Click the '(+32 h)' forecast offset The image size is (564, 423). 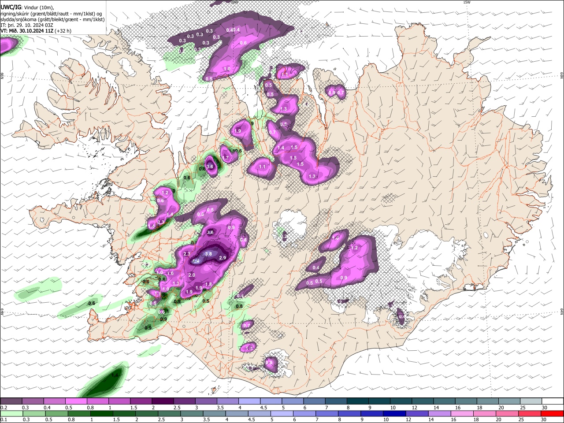[63, 31]
